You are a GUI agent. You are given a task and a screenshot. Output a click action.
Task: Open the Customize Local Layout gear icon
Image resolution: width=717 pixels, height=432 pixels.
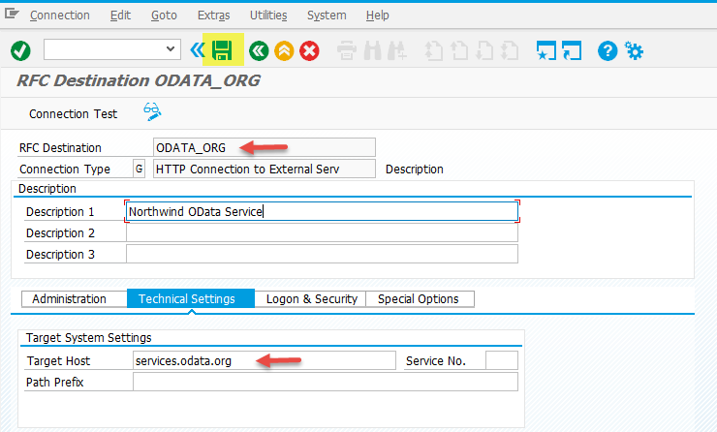(x=635, y=50)
